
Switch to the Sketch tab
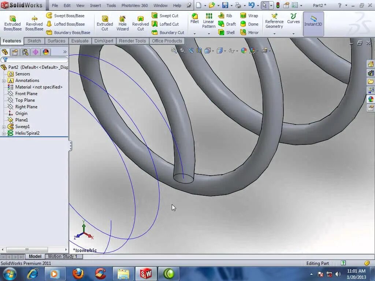34,41
